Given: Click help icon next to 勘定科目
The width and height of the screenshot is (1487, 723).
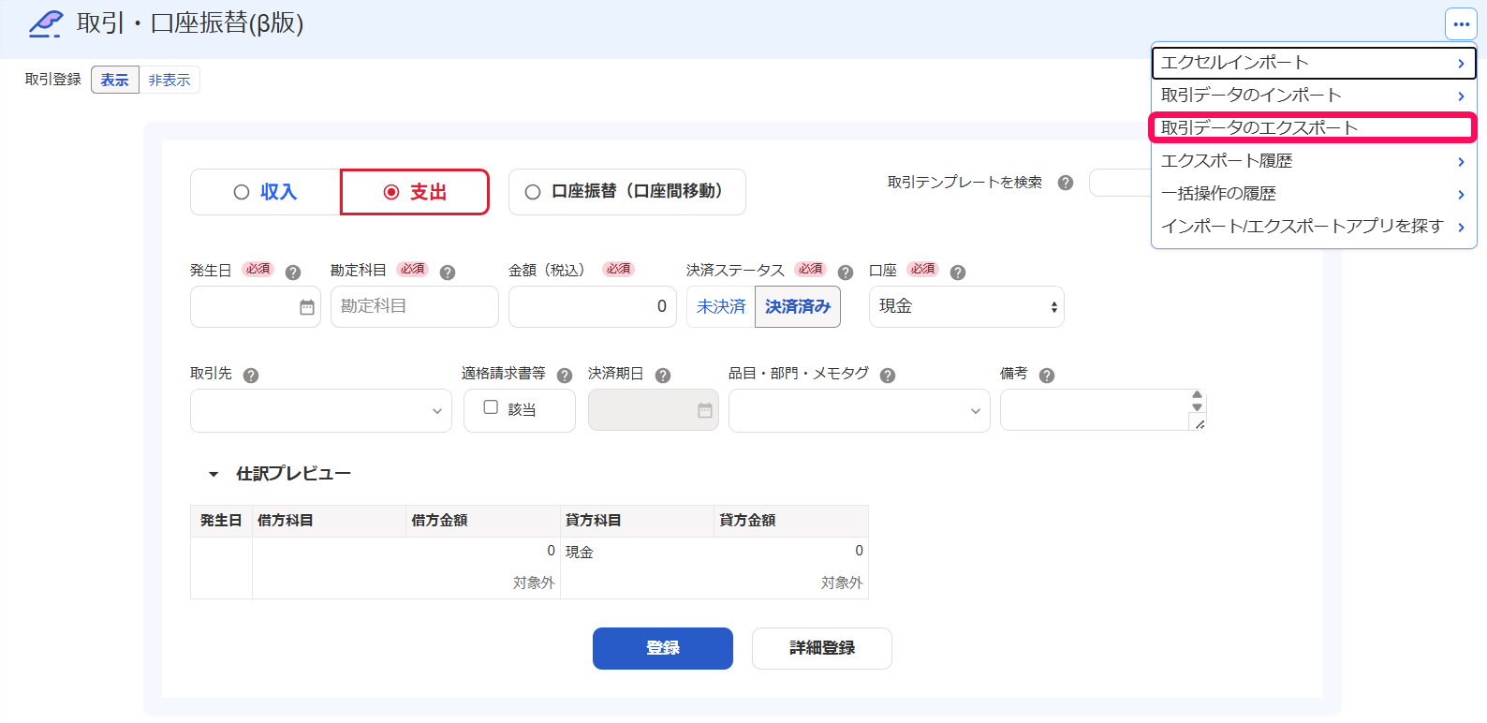Looking at the screenshot, I should (448, 273).
